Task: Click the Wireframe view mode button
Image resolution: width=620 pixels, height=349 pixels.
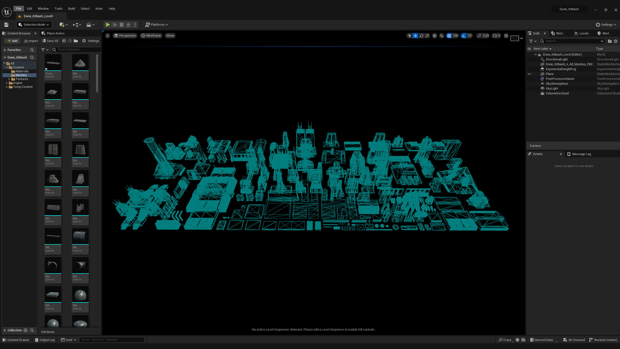Action: tap(151, 36)
